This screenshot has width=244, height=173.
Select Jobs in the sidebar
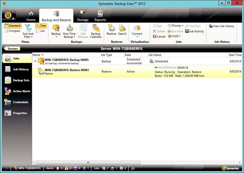pos(17,58)
